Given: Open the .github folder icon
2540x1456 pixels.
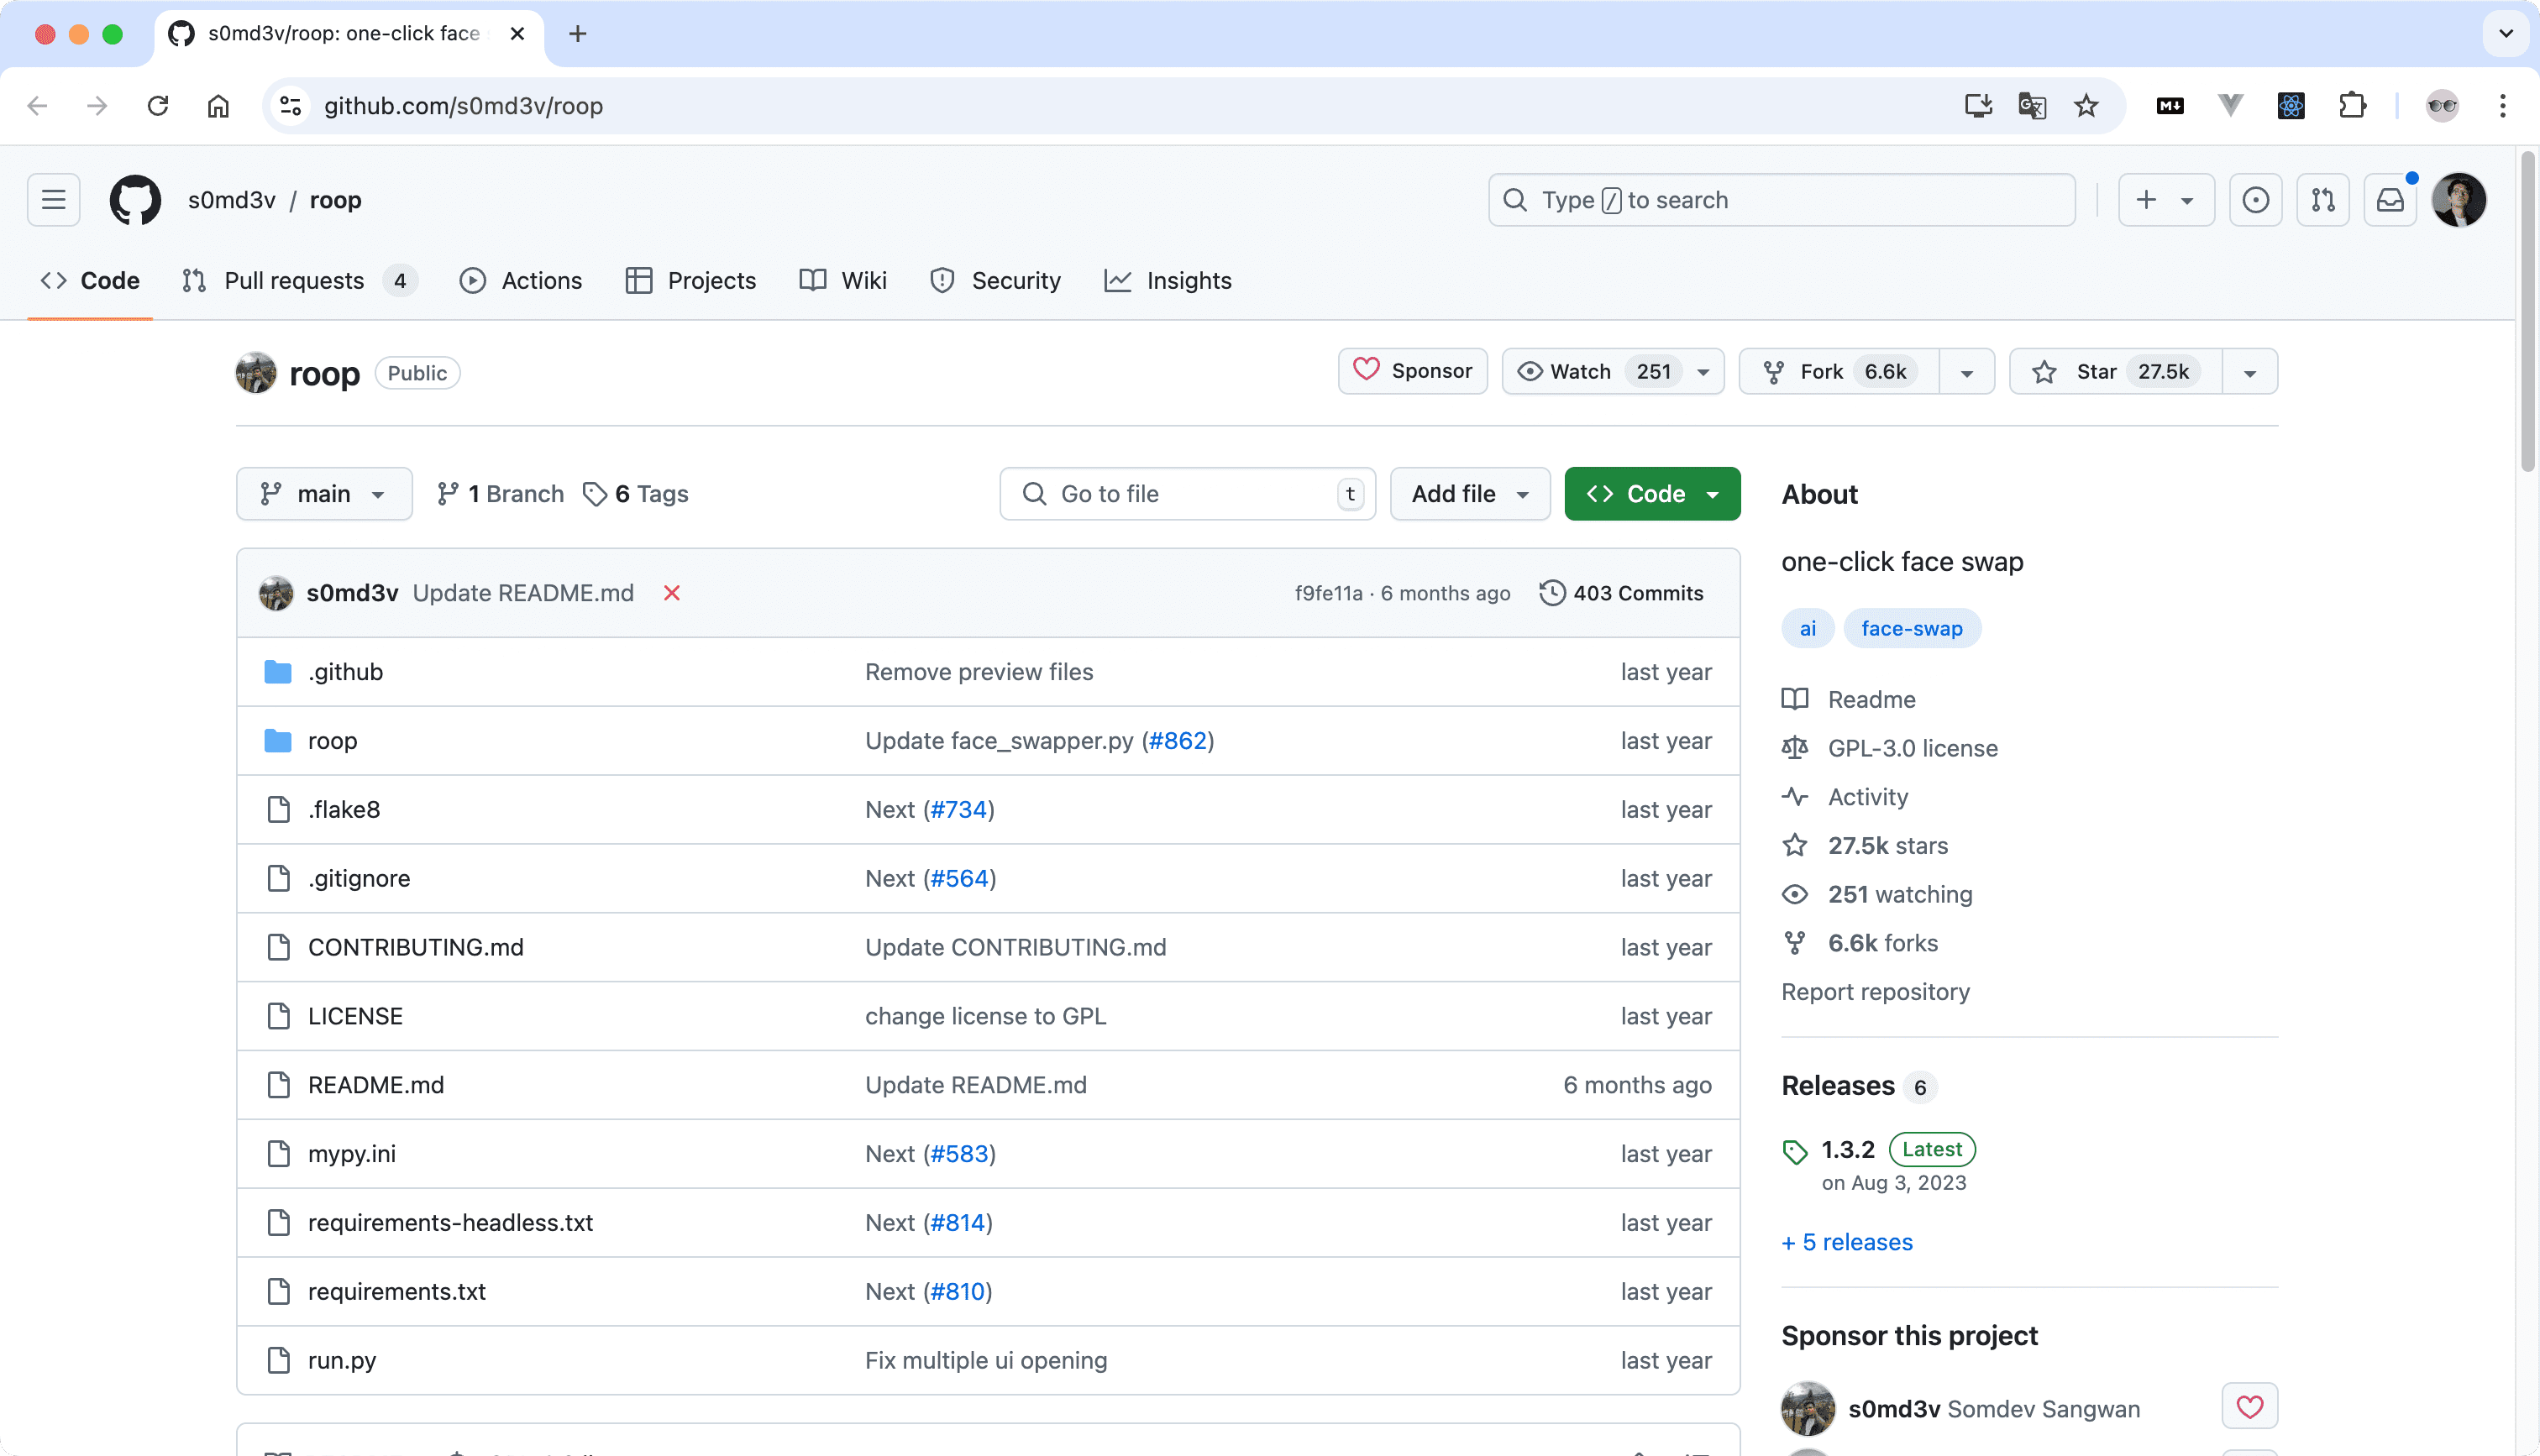Looking at the screenshot, I should coord(277,671).
